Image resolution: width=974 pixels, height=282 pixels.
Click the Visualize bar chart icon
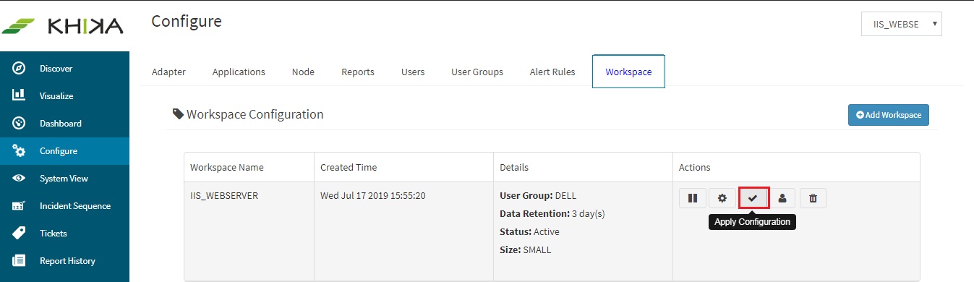pos(20,95)
